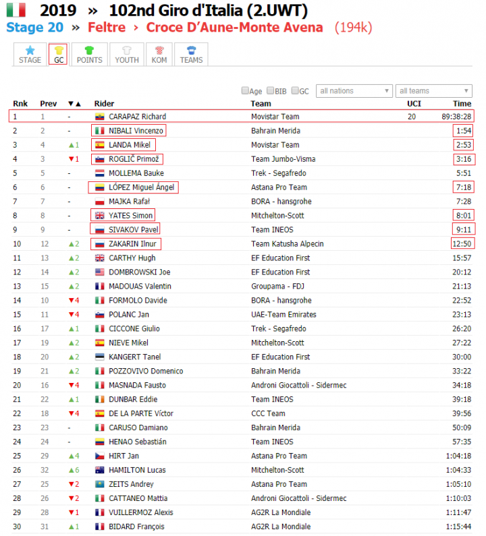Viewport: 486px width, 536px height.
Task: Sort by position change arrows column
Action: tap(74, 104)
